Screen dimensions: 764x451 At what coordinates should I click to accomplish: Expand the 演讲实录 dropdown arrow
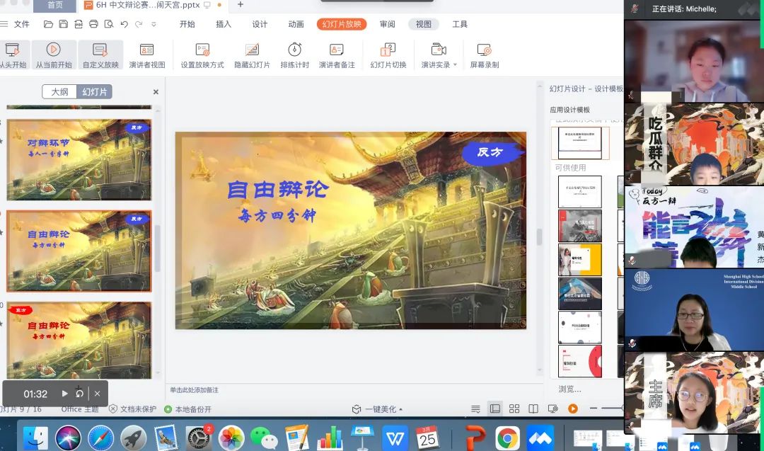tap(455, 64)
